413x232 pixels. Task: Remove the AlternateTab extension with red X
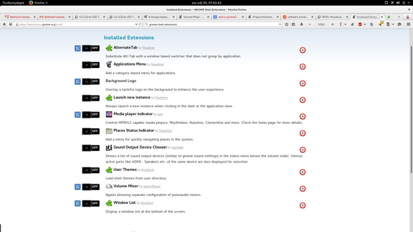click(303, 50)
